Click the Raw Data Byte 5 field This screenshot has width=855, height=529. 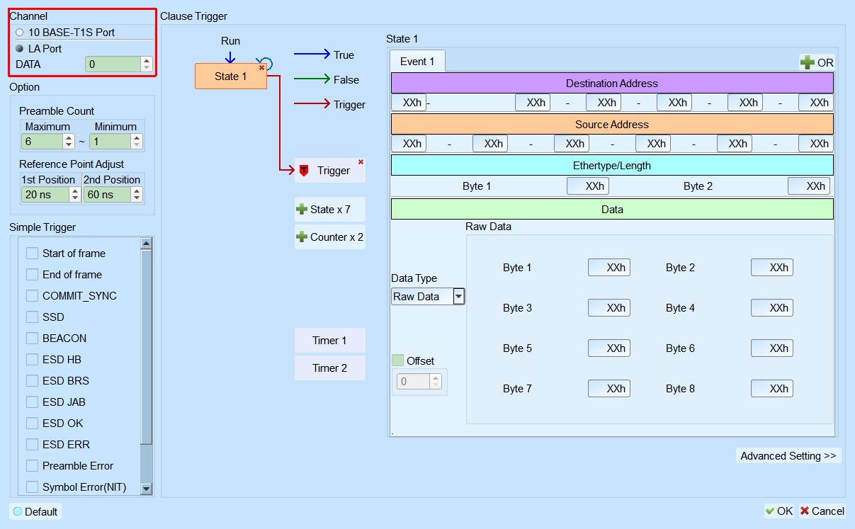click(609, 348)
